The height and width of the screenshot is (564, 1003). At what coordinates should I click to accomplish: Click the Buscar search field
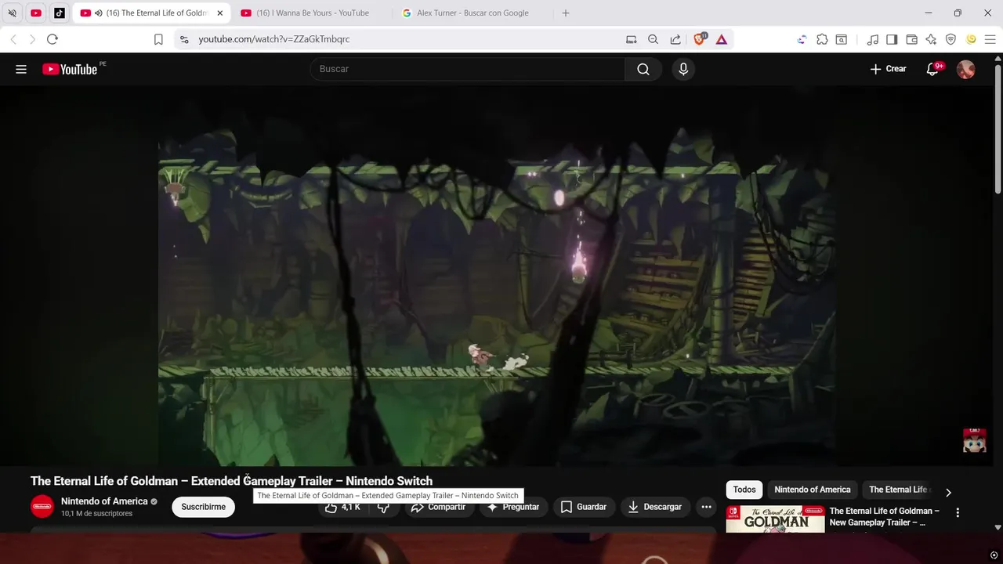(468, 69)
